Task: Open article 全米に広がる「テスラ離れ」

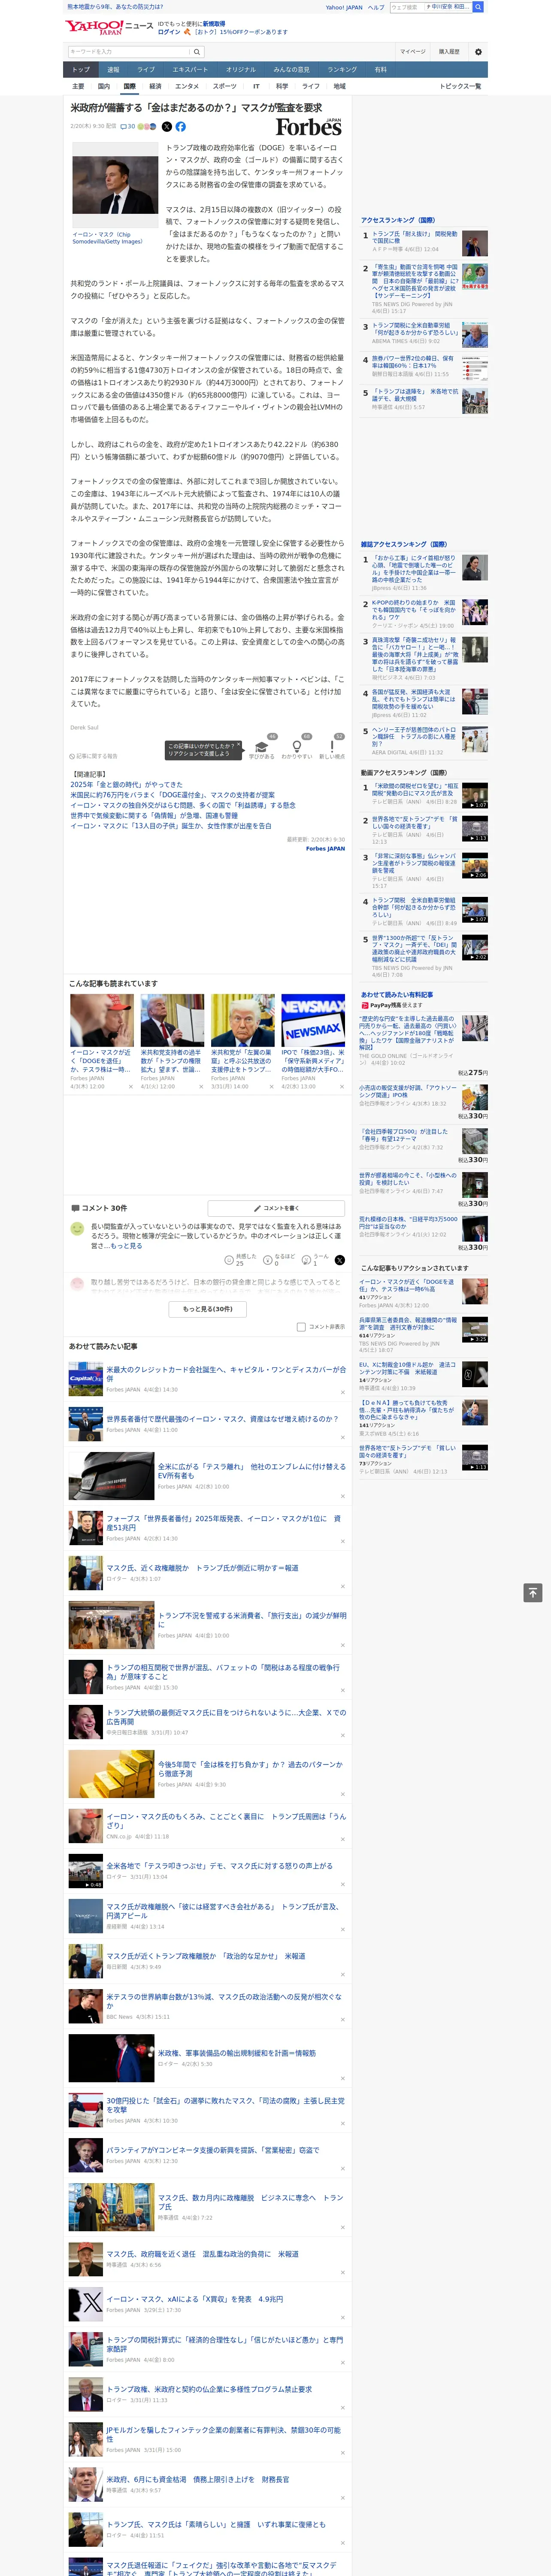Action: pos(251,1471)
